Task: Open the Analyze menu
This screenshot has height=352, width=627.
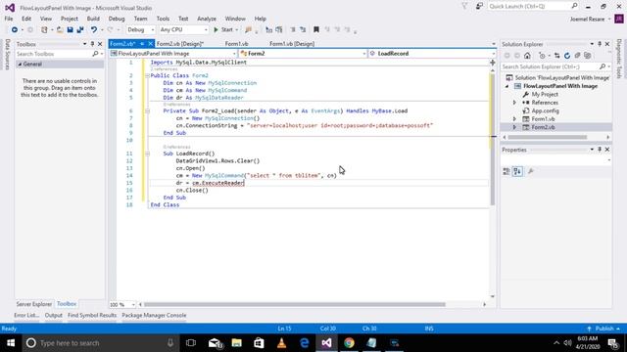Action: point(207,19)
